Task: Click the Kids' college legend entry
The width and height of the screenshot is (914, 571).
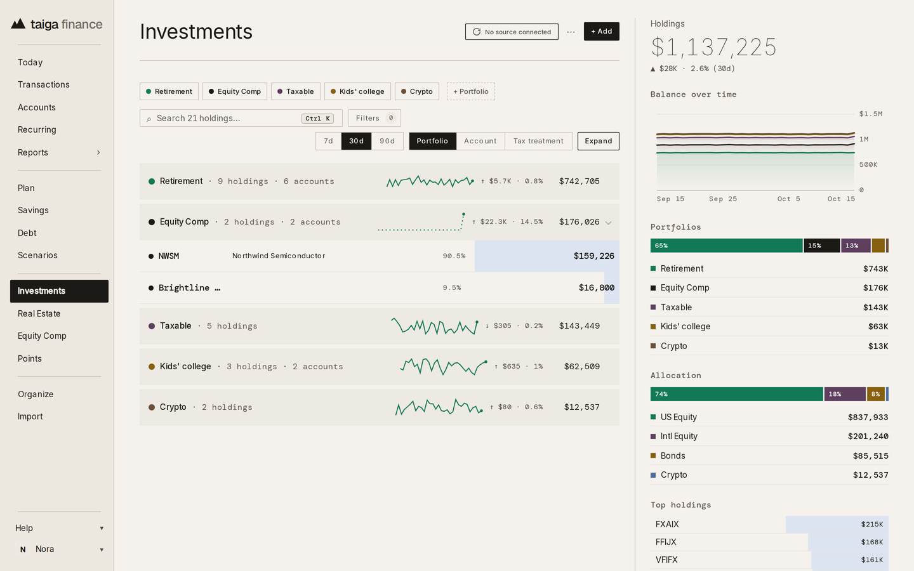Action: [769, 326]
